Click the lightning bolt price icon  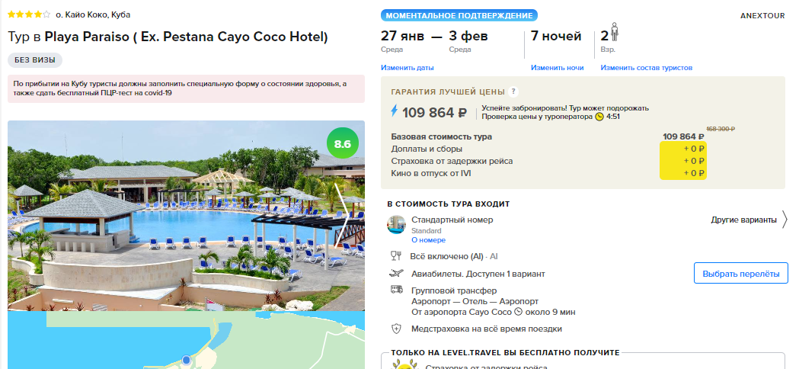click(x=395, y=111)
